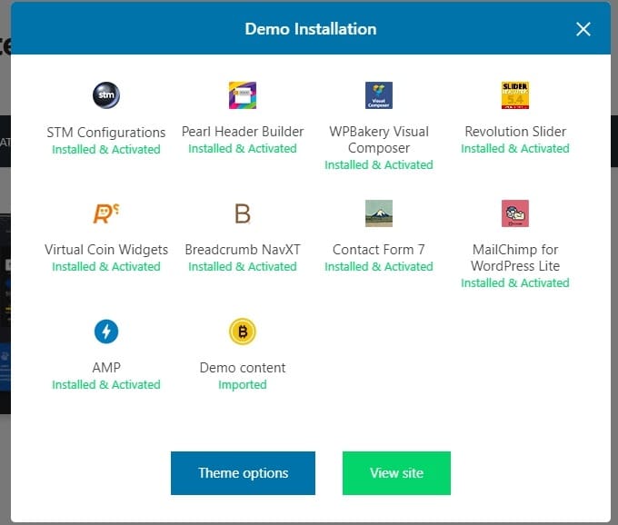Open Theme options
618x525 pixels.
click(x=243, y=473)
